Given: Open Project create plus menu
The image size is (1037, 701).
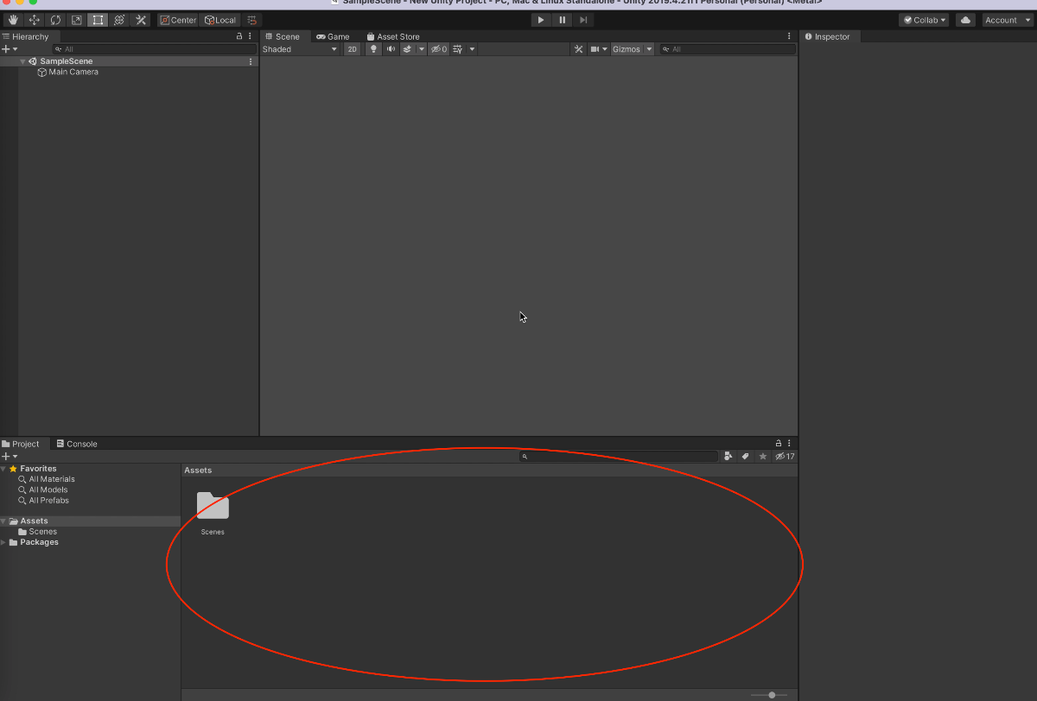Looking at the screenshot, I should click(10, 456).
